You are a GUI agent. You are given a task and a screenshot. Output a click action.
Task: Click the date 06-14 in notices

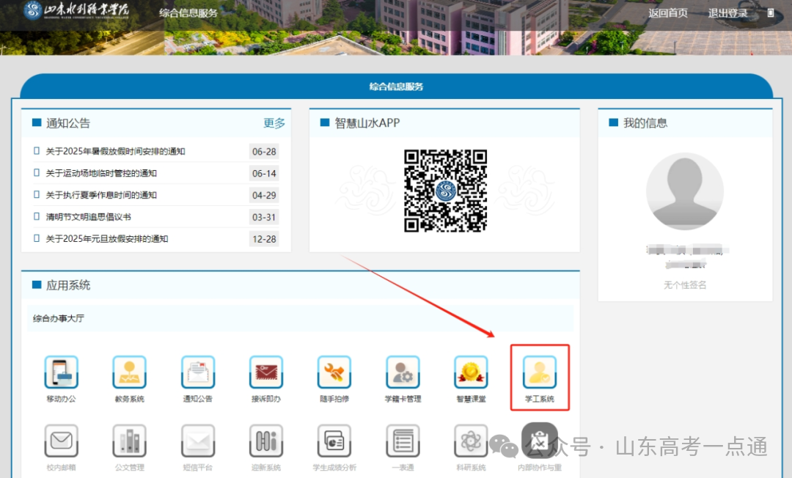pos(264,174)
